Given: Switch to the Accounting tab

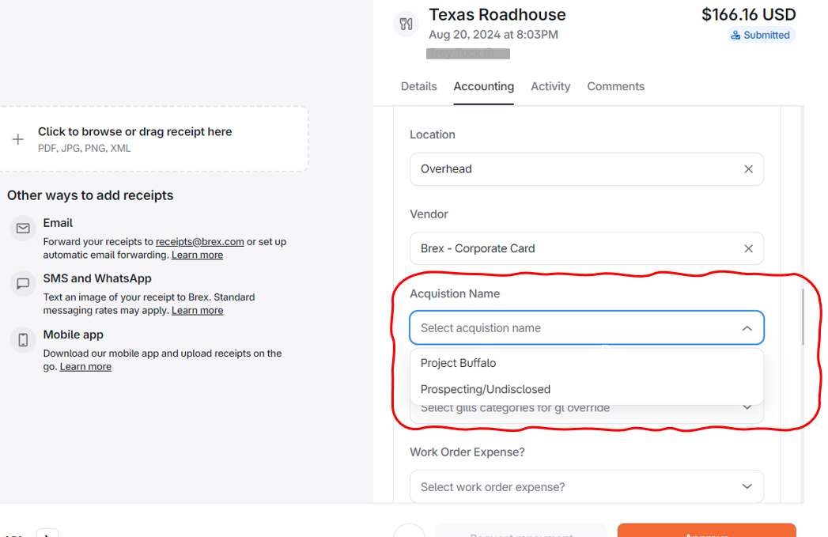Looking at the screenshot, I should 484,86.
